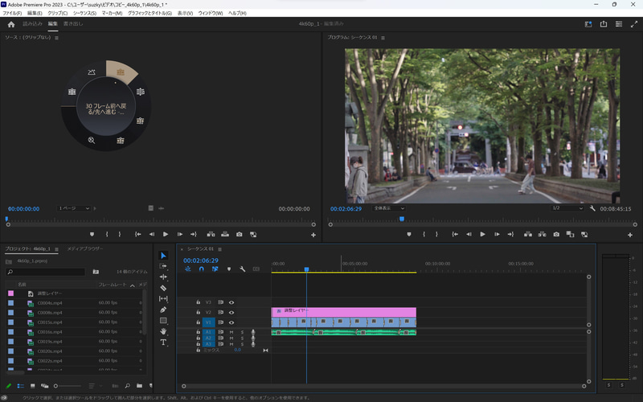Click the Home icon at top left
Viewport: 643px width, 402px height.
point(10,24)
